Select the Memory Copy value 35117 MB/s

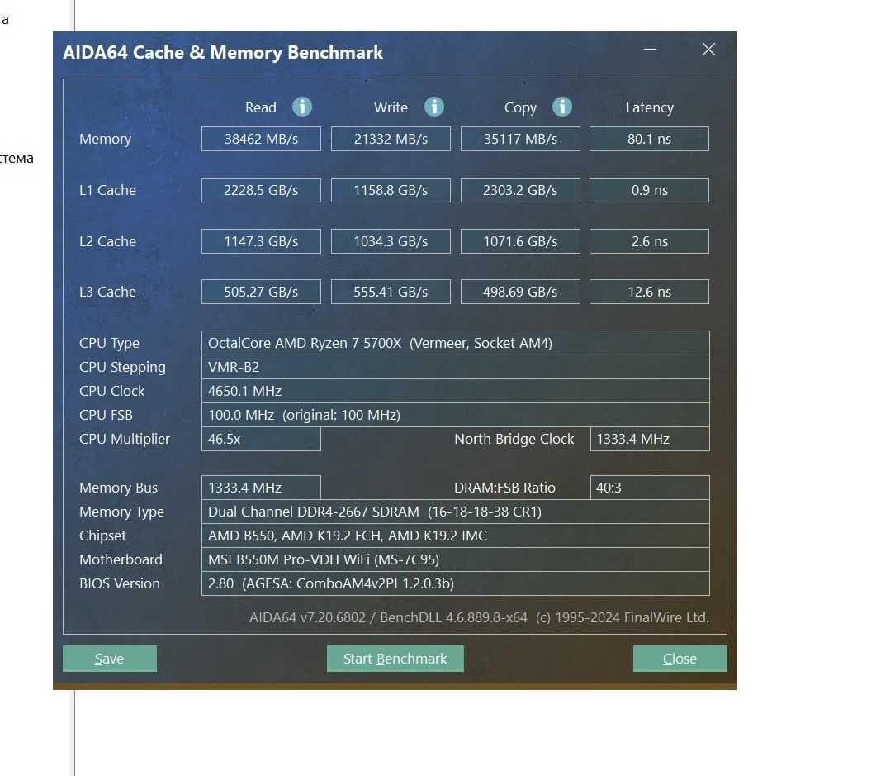click(x=520, y=139)
